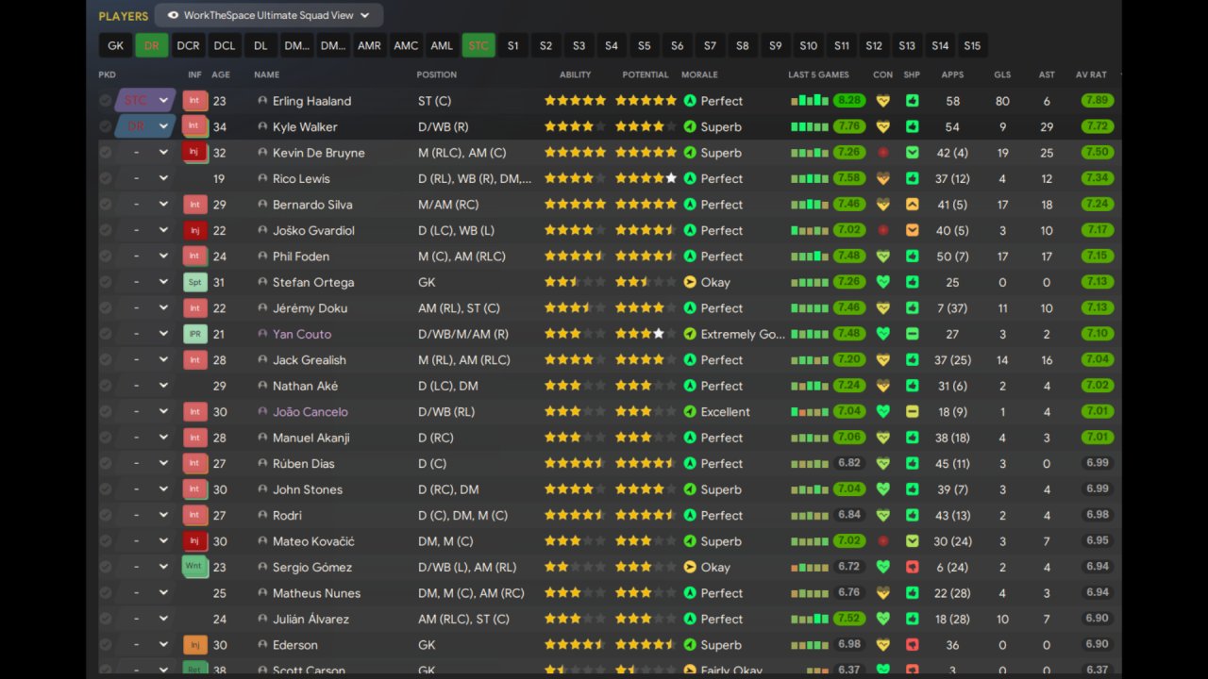
Task: Click the orange sharpness icon for Bernardo Silva
Action: [913, 205]
